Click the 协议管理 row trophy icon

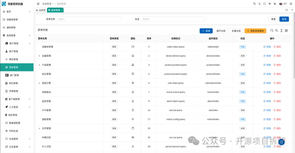133,74
